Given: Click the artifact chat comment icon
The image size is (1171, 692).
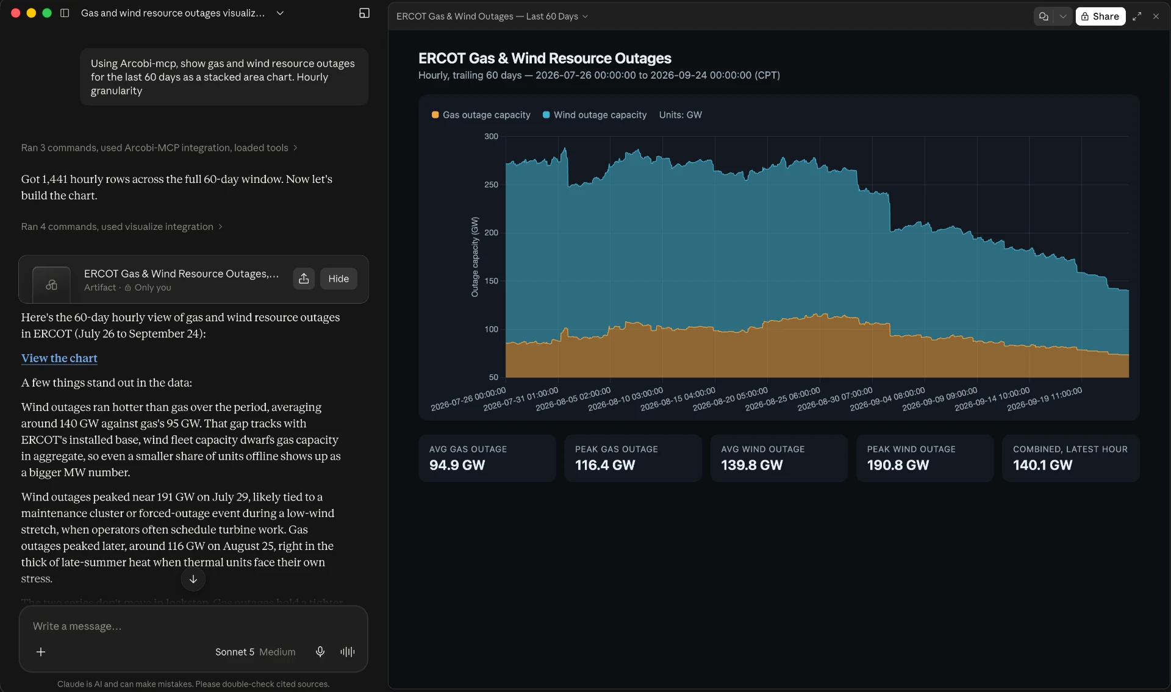Looking at the screenshot, I should point(1044,16).
